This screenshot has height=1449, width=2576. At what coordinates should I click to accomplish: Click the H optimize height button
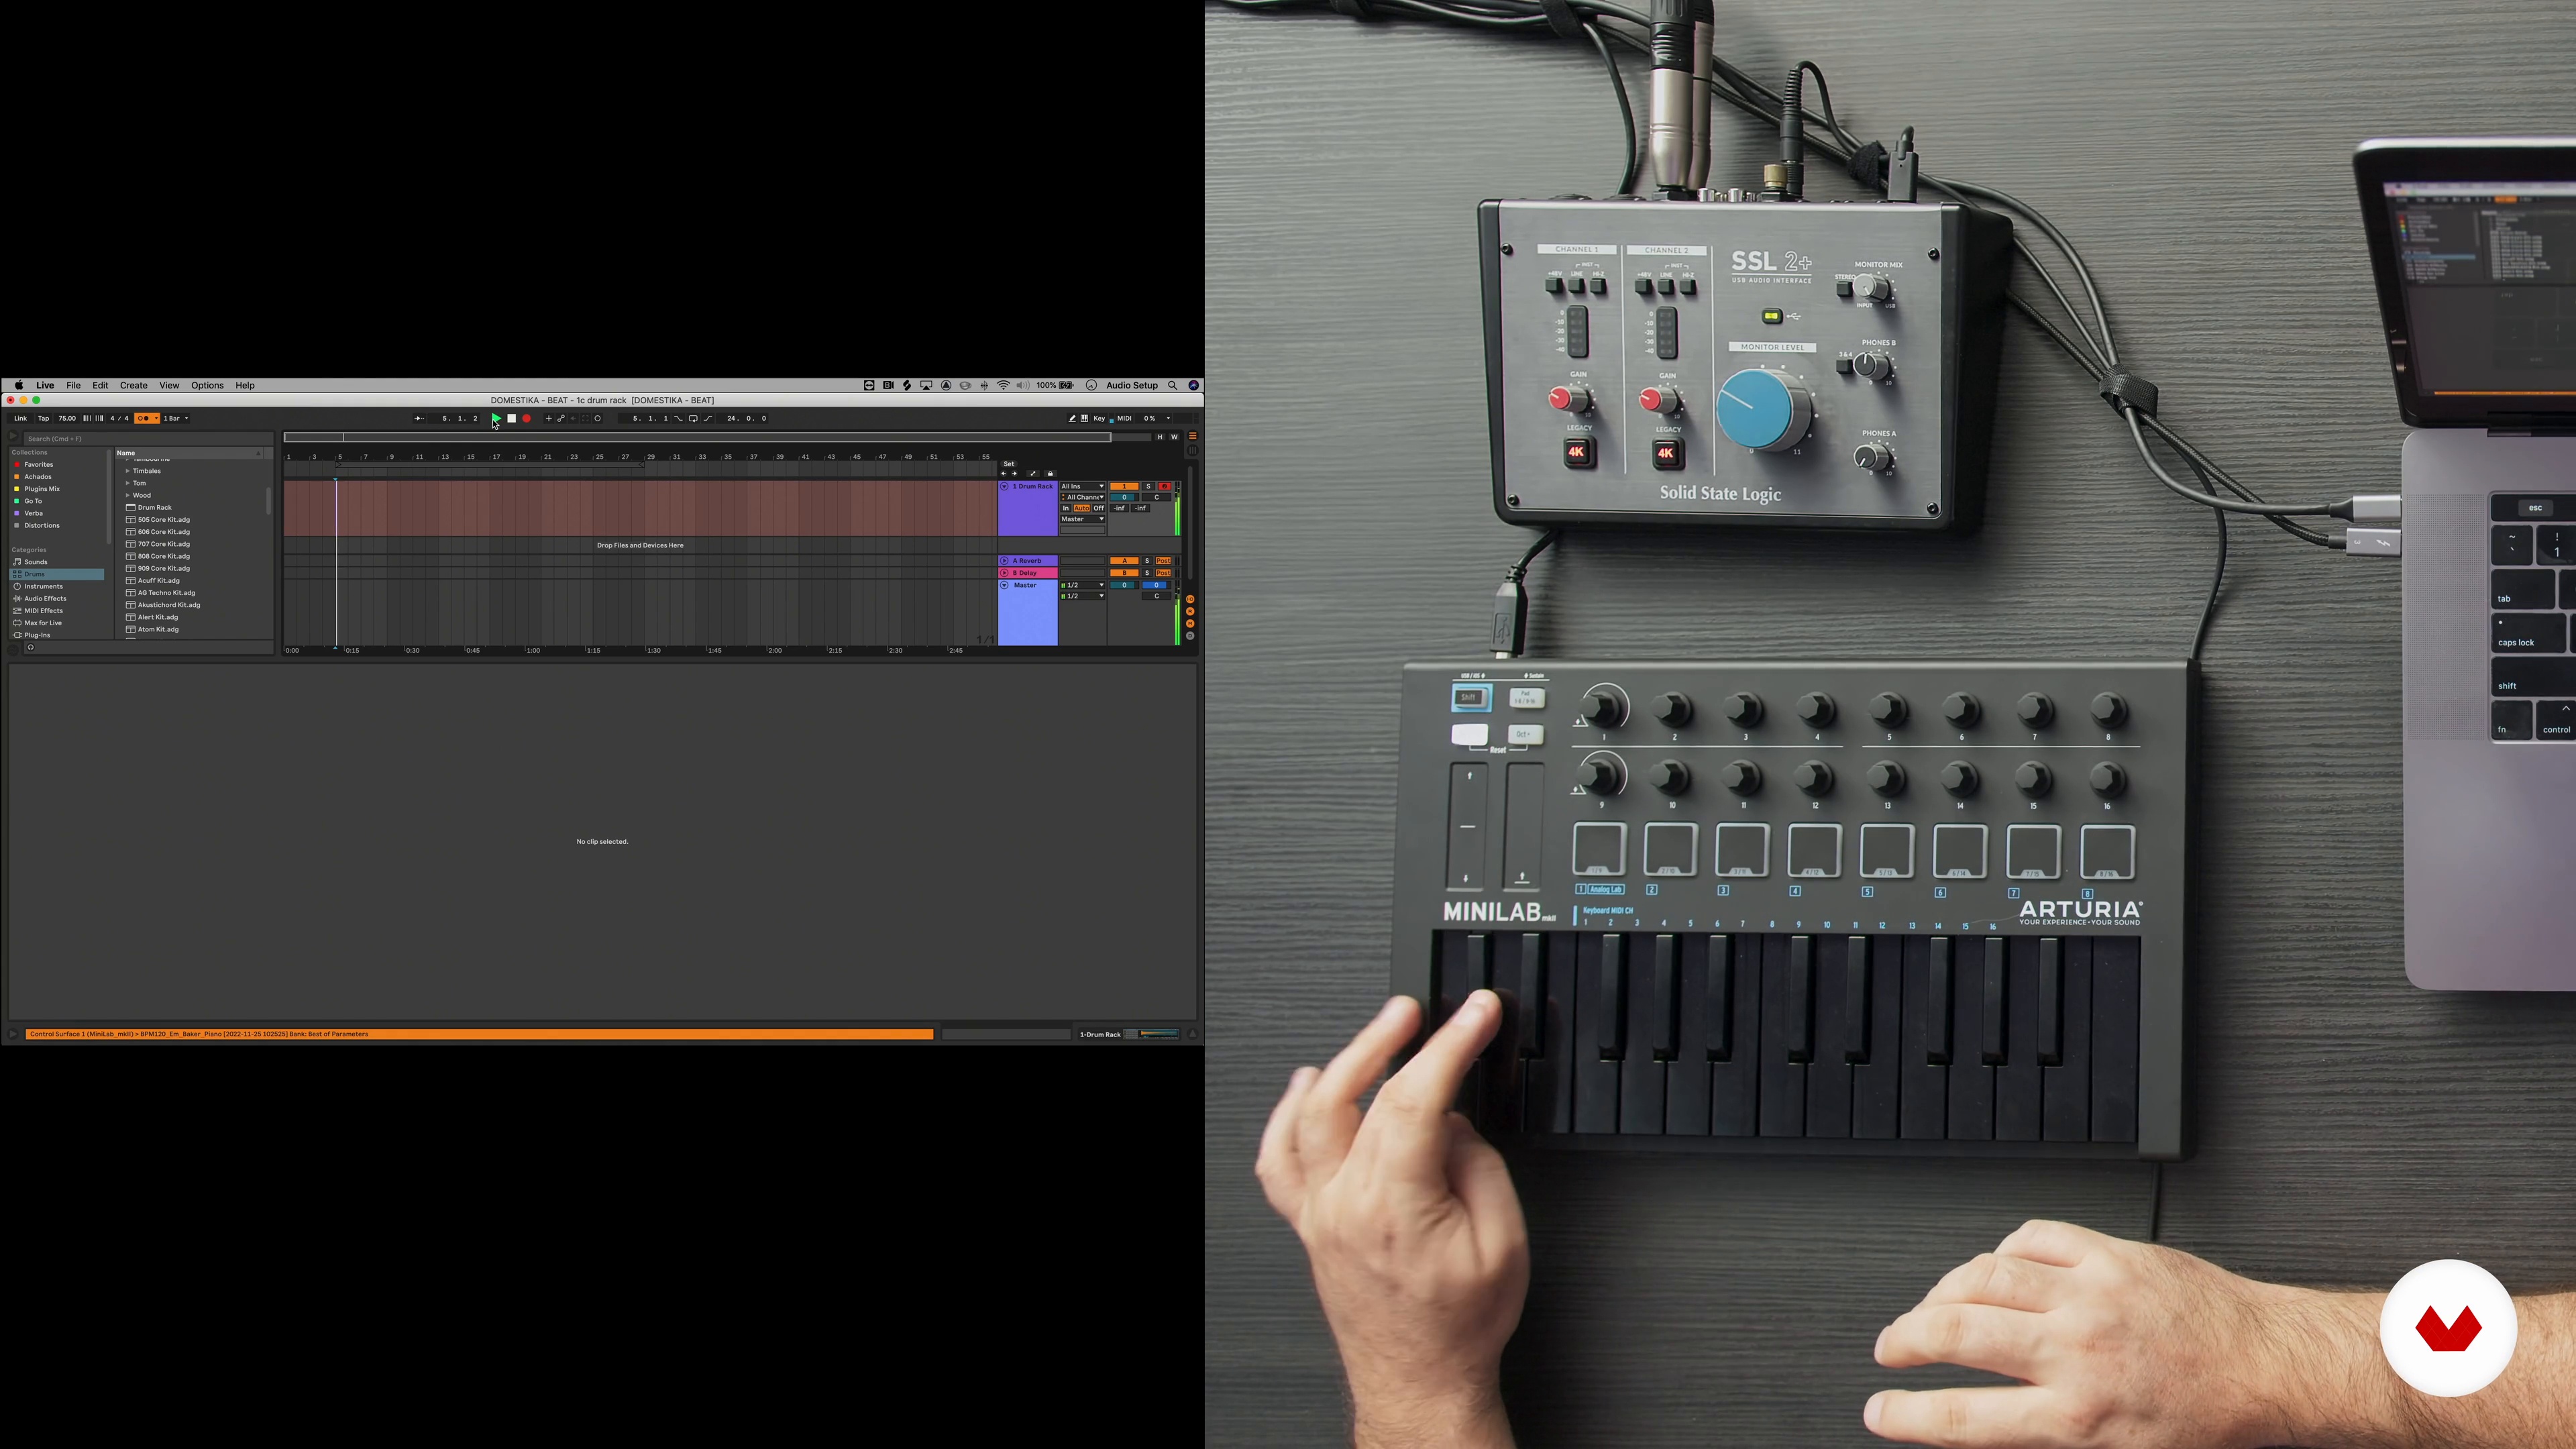click(1160, 437)
